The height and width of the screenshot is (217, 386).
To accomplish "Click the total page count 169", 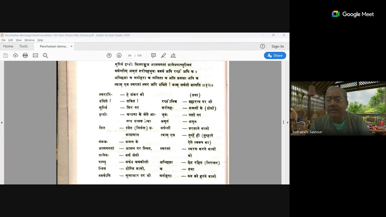I will pos(139,55).
